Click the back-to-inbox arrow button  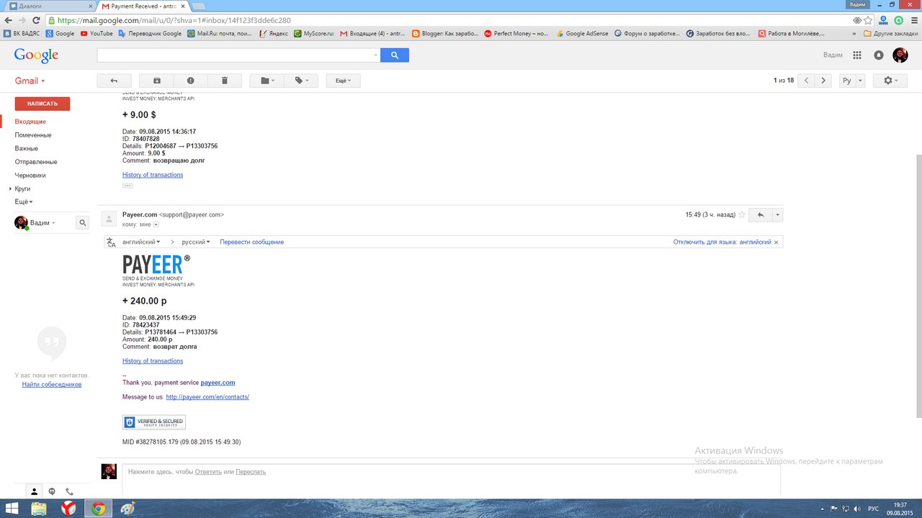coord(114,81)
